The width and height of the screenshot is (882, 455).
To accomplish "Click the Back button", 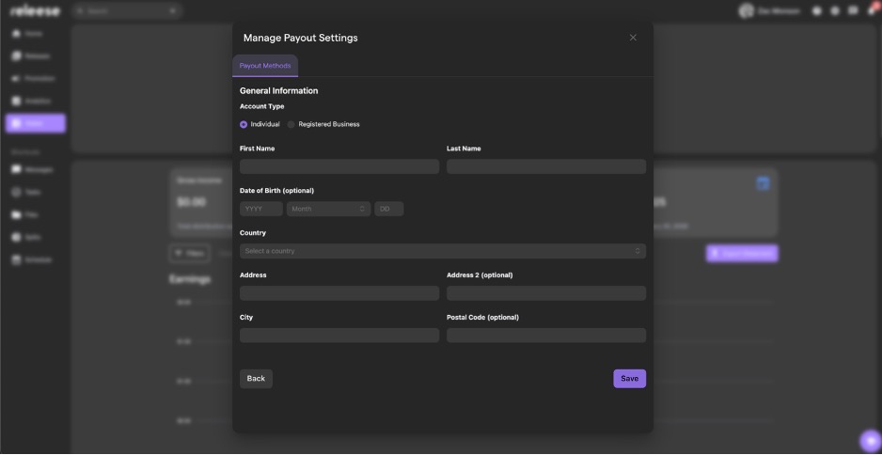I will pyautogui.click(x=256, y=379).
